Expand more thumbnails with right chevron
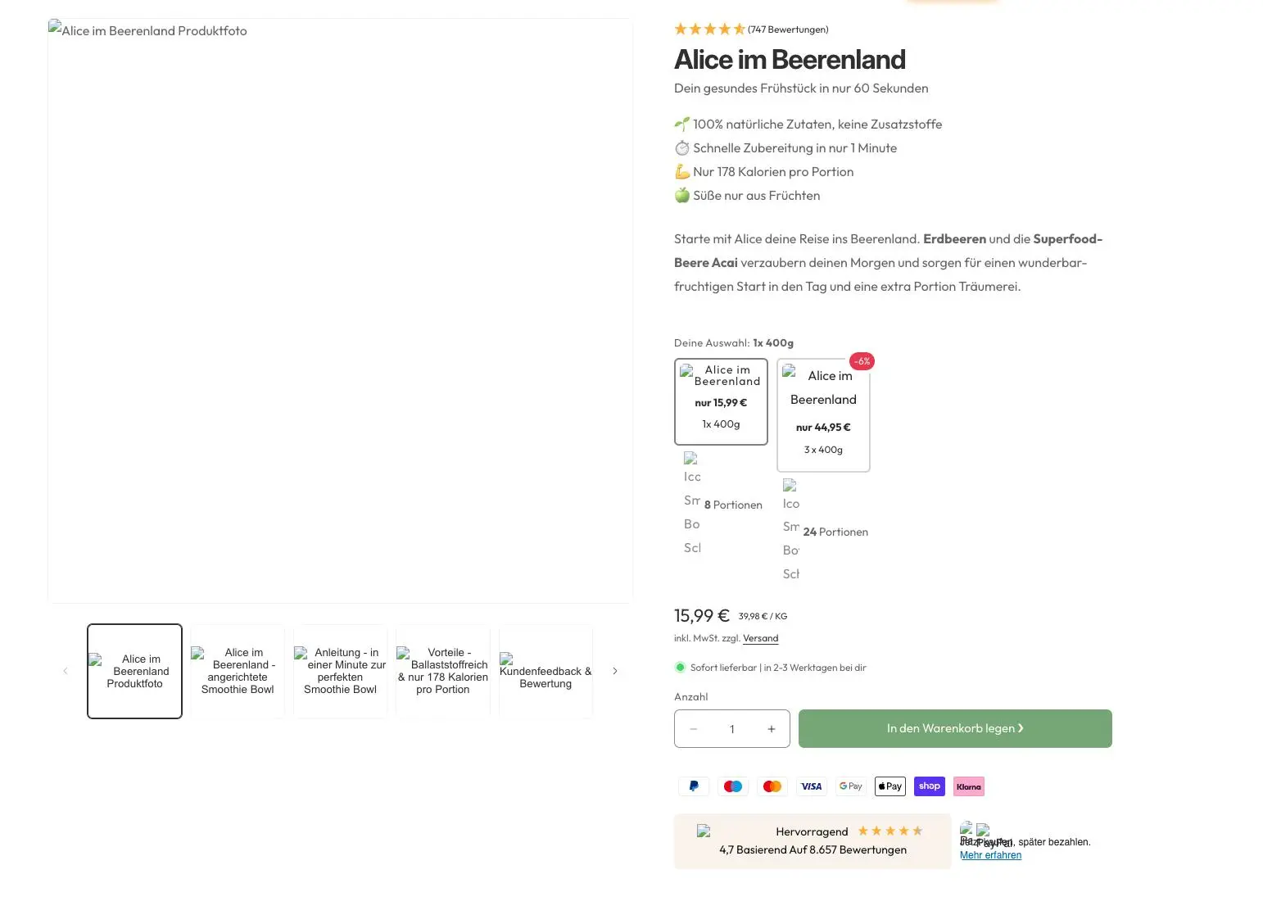This screenshot has height=906, width=1263. 615,671
